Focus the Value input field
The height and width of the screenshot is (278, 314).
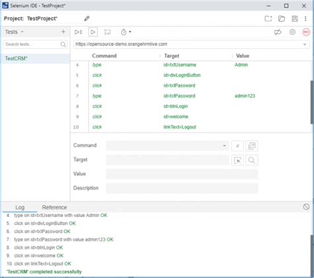[x=182, y=174]
